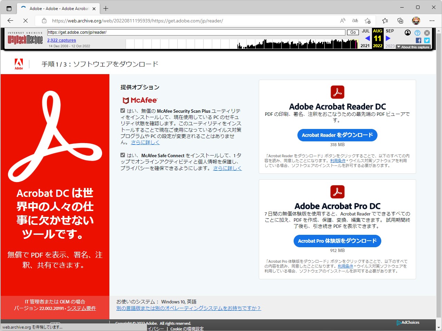
Task: Open the system requirements link
Action: [81, 308]
